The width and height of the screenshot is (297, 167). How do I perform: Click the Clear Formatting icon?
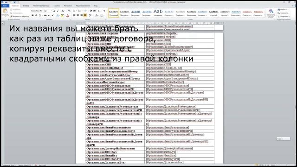(69, 11)
